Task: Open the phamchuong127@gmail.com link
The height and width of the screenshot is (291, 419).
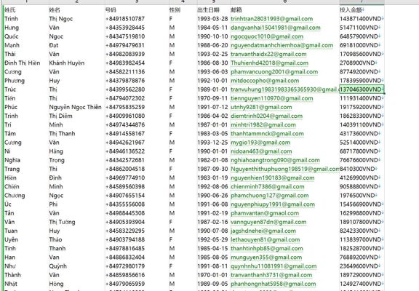Action: coord(270,196)
